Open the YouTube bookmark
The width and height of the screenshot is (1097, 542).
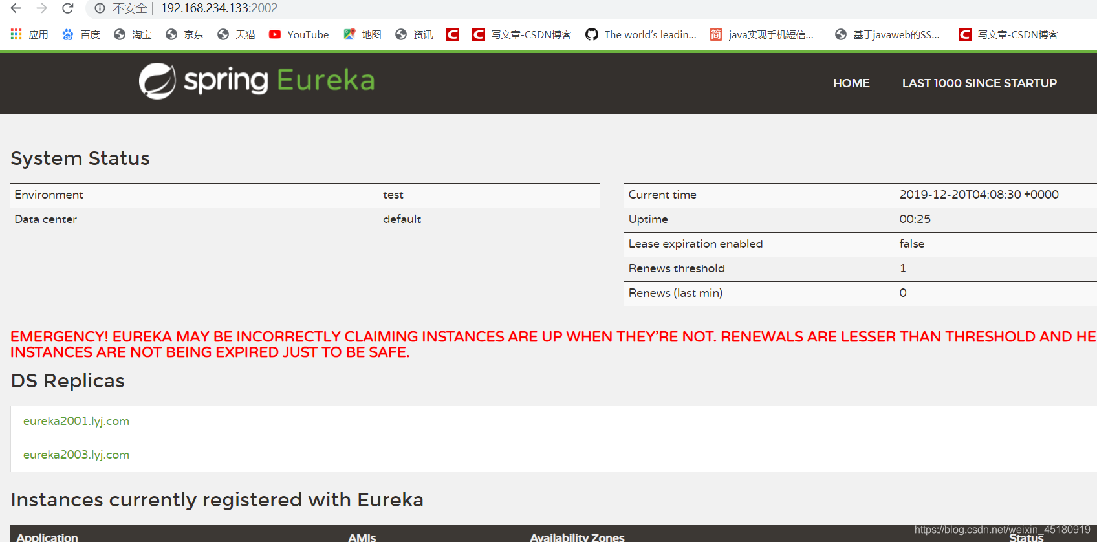[x=299, y=34]
